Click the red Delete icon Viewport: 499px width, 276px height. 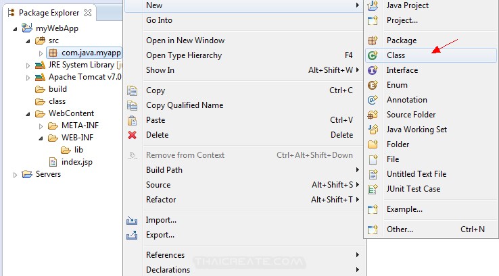click(x=133, y=135)
